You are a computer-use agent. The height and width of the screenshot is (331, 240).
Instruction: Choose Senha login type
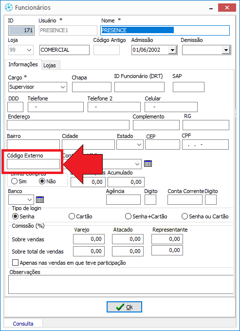[16, 216]
